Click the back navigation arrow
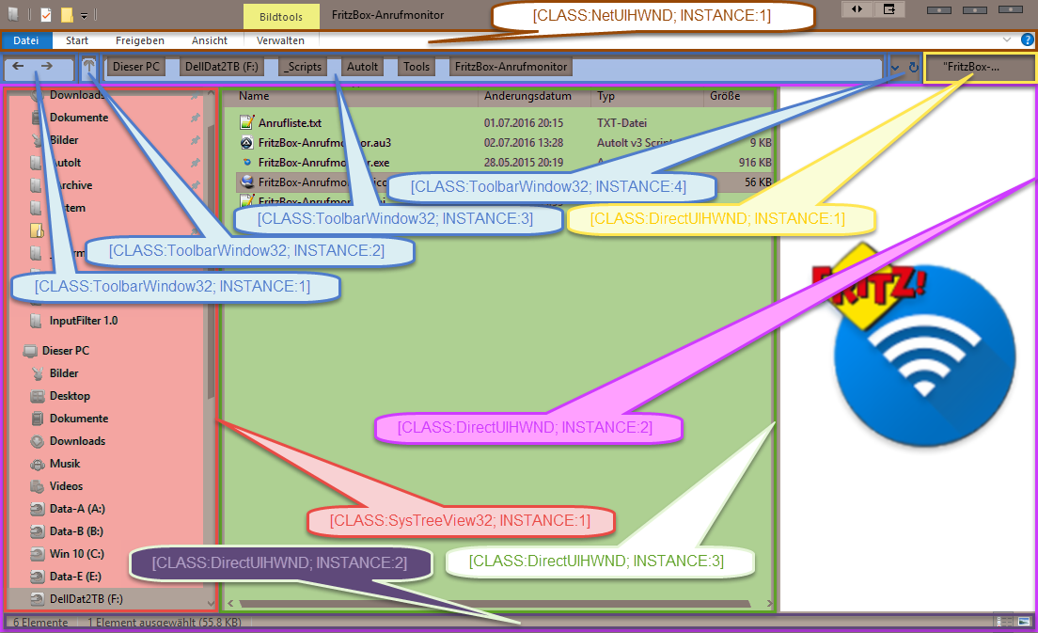Screen dimensions: 1038x633 [19, 67]
